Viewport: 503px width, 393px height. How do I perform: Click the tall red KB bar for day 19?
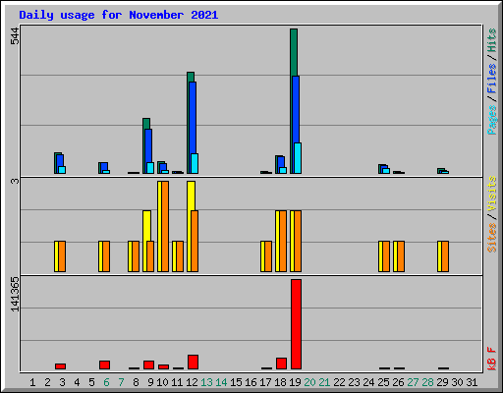point(296,324)
